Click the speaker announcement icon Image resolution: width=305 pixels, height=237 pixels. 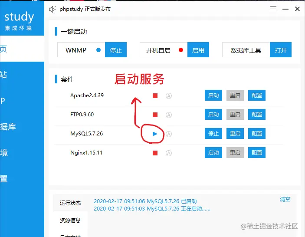click(52, 9)
